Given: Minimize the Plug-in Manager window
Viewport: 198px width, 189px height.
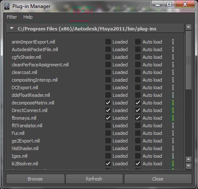Looking at the screenshot, I should pos(158,4).
